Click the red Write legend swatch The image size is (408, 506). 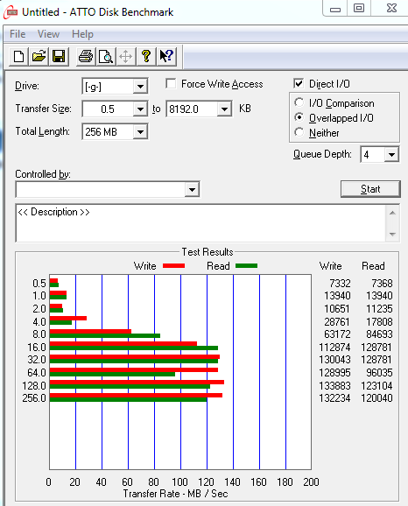tap(173, 266)
